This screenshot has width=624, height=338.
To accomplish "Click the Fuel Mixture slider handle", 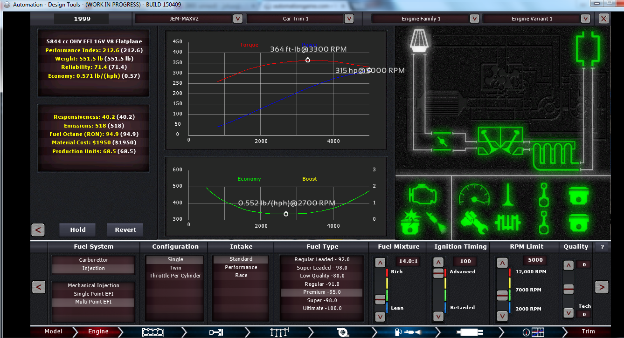I will tap(381, 299).
